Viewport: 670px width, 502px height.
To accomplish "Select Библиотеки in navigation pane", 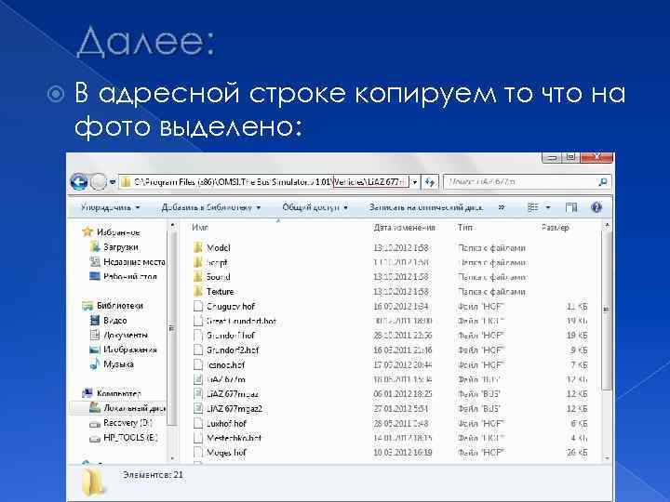I will tap(120, 306).
